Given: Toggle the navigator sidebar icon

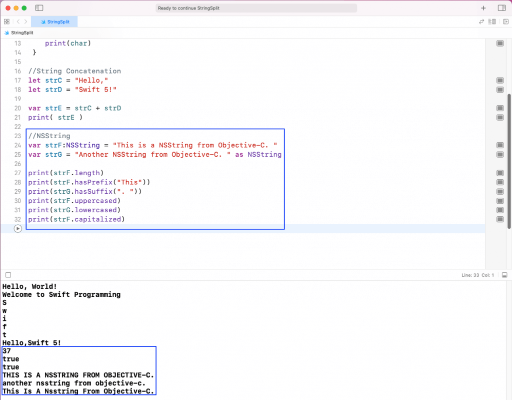Looking at the screenshot, I should coord(39,8).
